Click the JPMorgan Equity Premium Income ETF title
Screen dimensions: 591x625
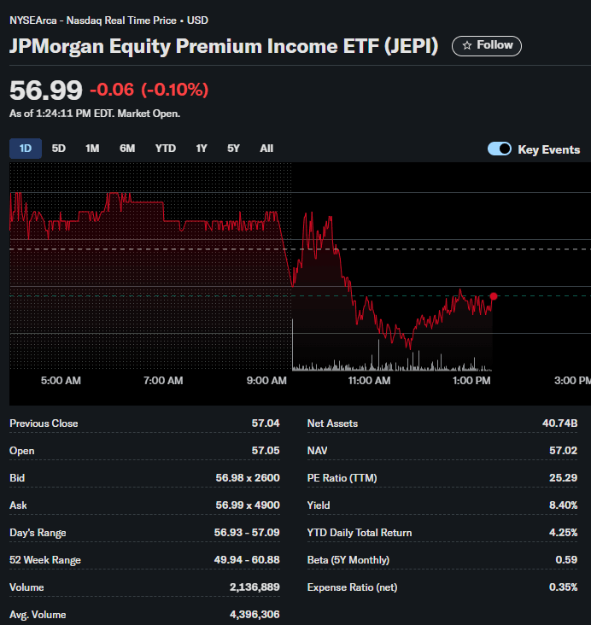click(224, 46)
